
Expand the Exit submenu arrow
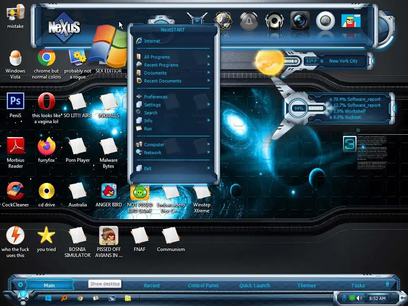click(x=208, y=168)
